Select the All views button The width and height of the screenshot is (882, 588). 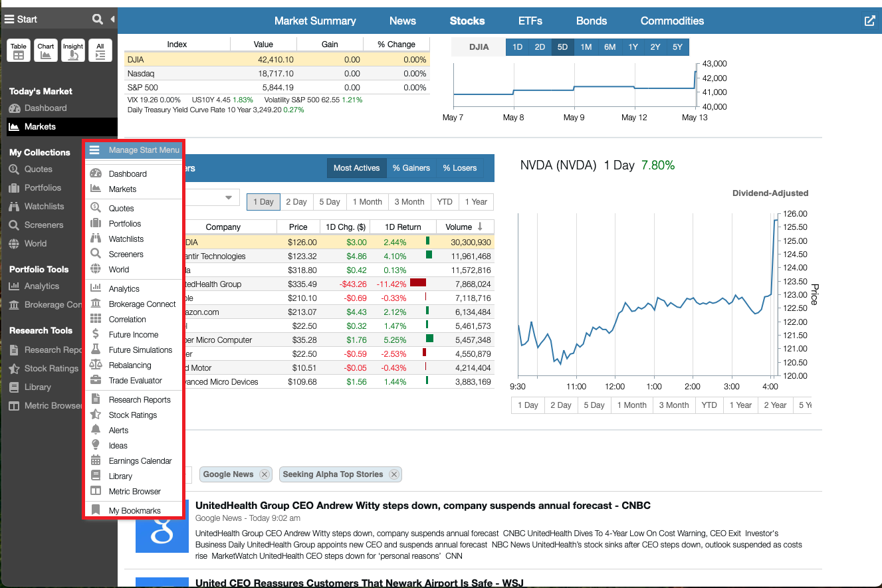click(x=100, y=50)
